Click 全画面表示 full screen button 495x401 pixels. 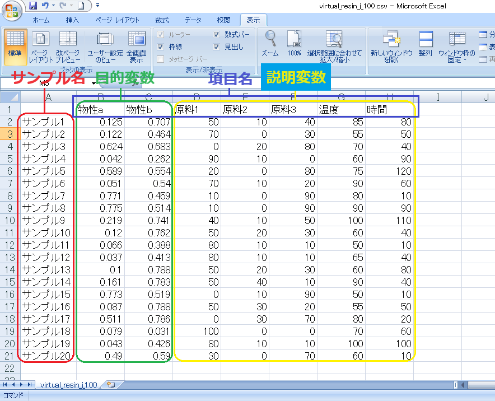pyautogui.click(x=136, y=46)
